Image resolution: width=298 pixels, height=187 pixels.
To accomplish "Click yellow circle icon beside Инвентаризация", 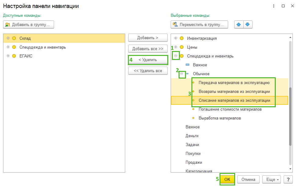I will [182, 38].
